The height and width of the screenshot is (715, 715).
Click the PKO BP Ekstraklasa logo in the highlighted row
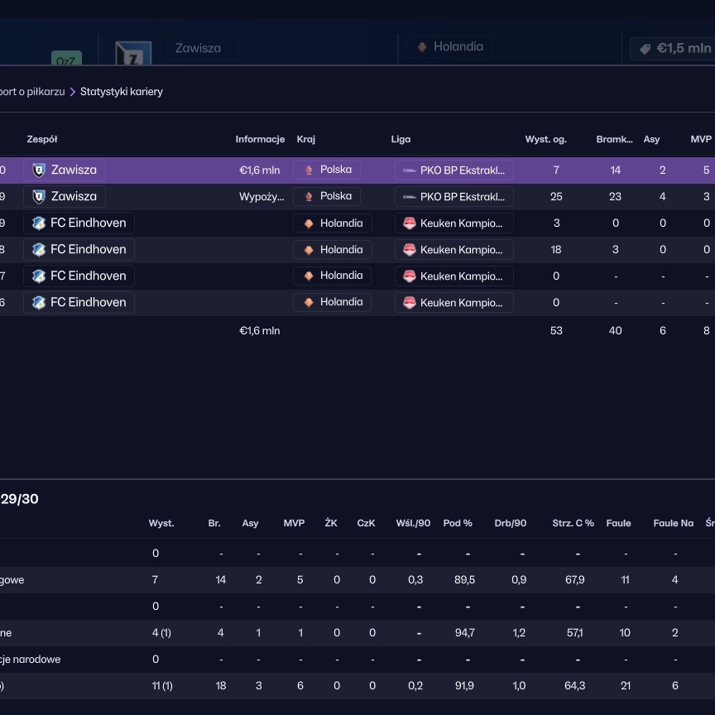coord(409,170)
